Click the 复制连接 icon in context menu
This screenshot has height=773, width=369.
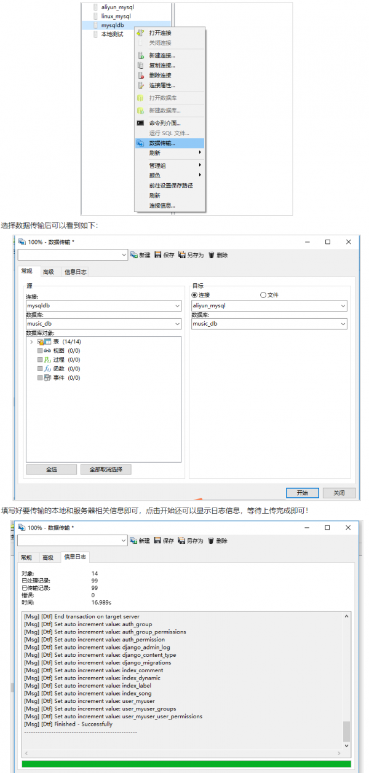[x=140, y=65]
